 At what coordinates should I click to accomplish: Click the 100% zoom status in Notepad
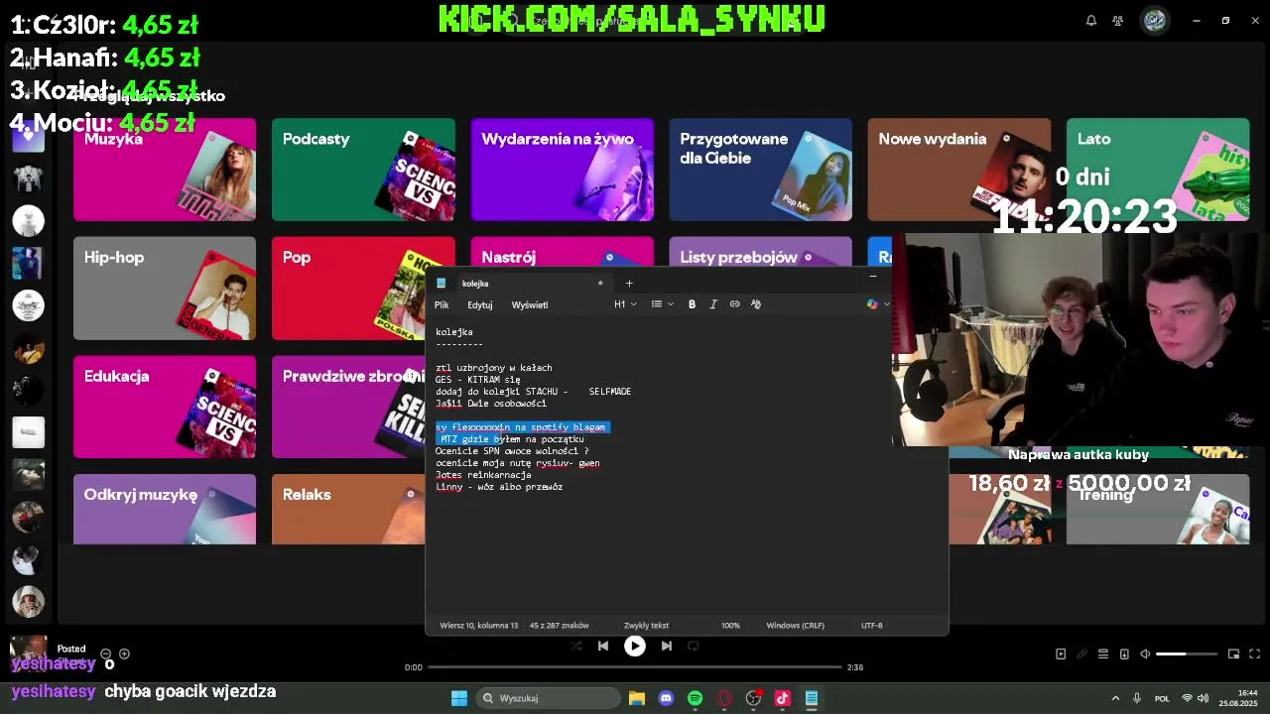[730, 626]
